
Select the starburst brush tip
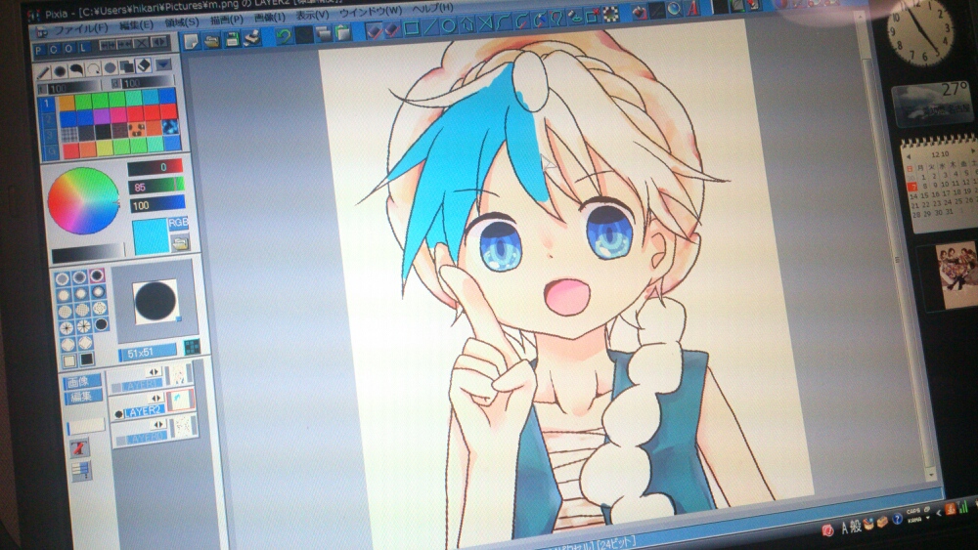click(83, 325)
